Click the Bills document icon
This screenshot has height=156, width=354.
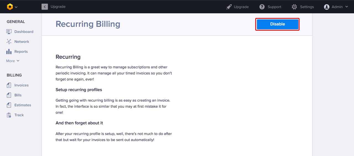pyautogui.click(x=9, y=95)
